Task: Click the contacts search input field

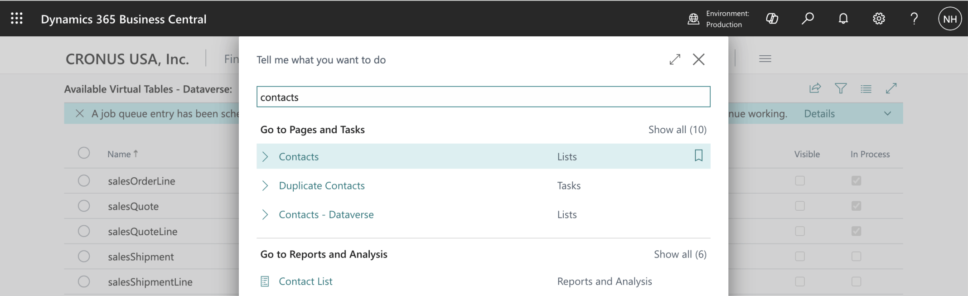Action: [x=483, y=97]
